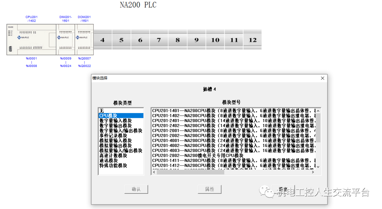Click model list scroll-left arrow

tap(154, 172)
